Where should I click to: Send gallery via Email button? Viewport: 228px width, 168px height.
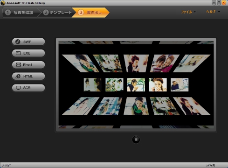pos(28,65)
